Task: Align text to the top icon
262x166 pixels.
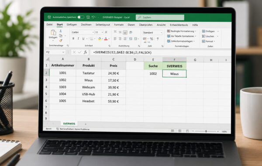Action: [115, 32]
